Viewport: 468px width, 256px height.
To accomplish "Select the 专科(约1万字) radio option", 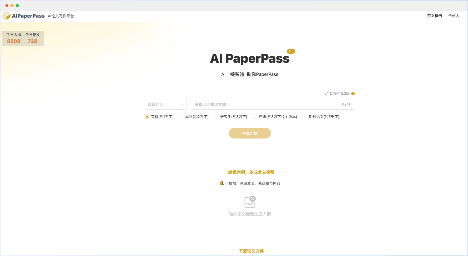I will tap(147, 117).
